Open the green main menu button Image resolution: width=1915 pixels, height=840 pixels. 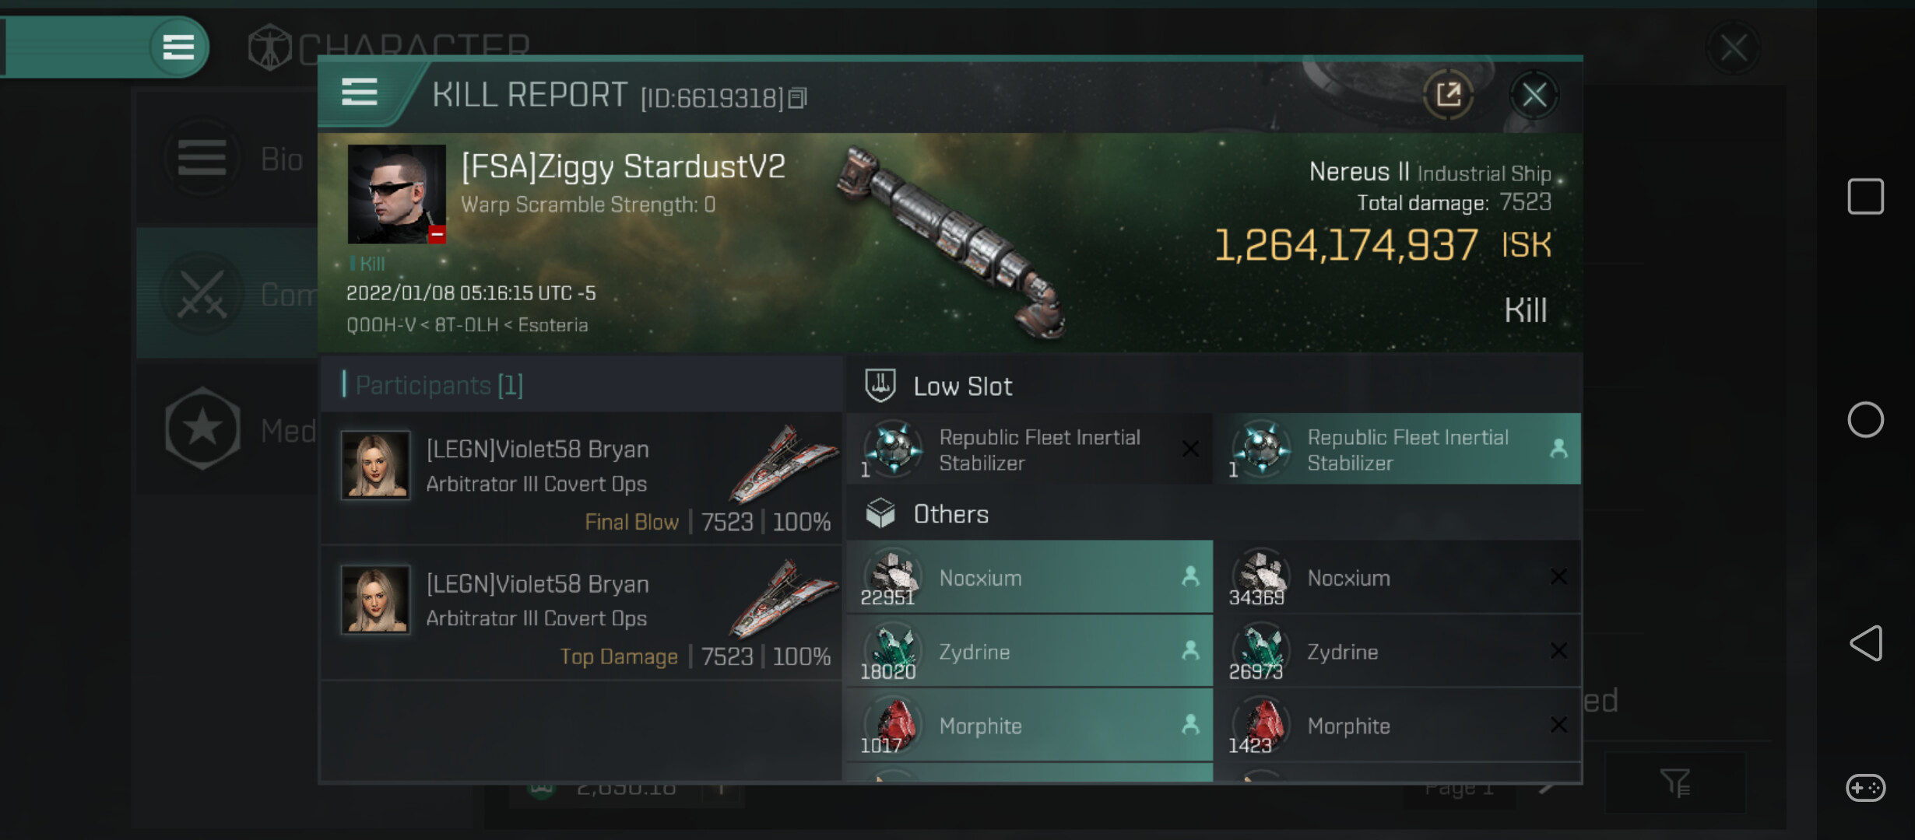[x=178, y=47]
